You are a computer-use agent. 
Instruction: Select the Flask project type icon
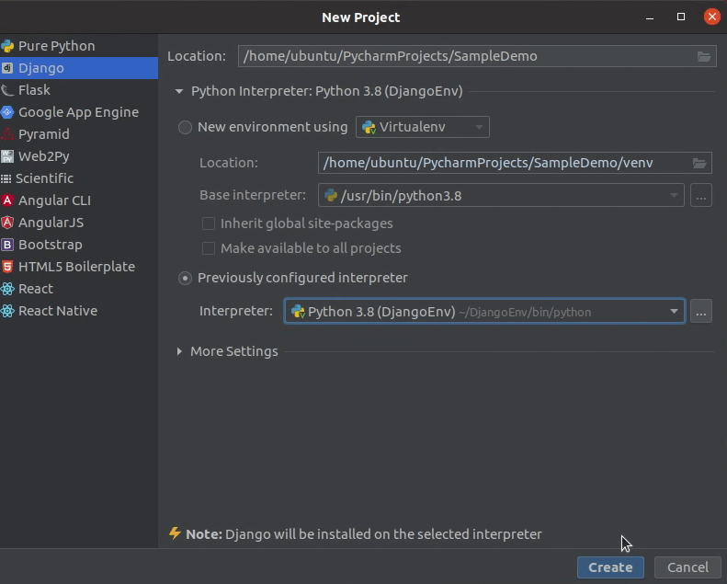click(8, 90)
